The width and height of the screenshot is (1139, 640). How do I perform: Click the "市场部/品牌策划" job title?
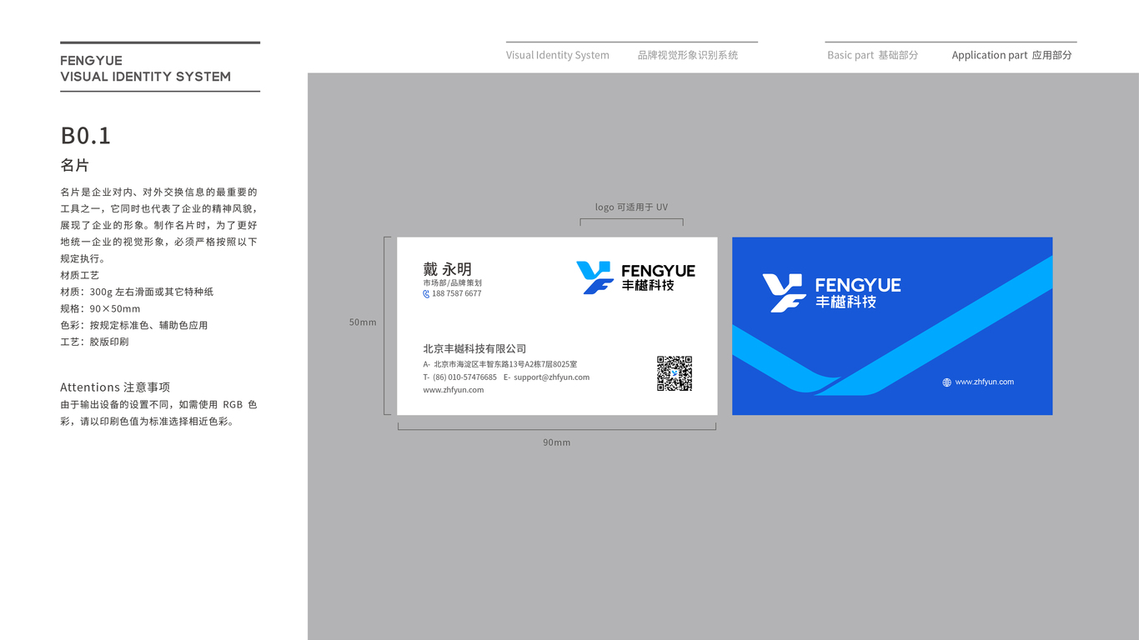point(452,283)
